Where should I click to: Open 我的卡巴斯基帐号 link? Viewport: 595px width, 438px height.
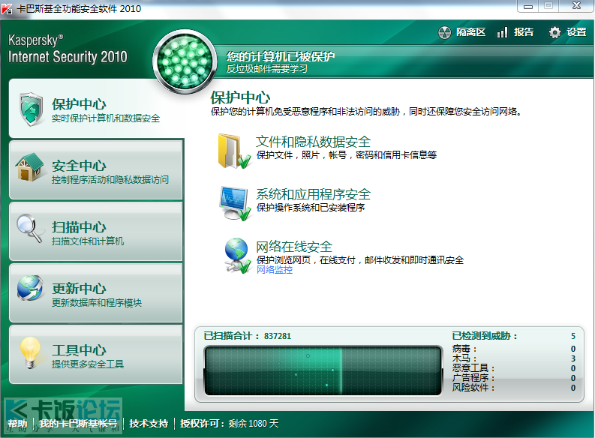[x=78, y=424]
